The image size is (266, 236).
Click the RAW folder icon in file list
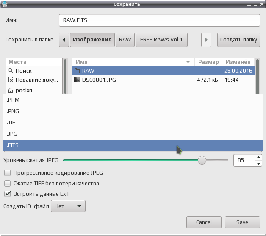point(77,71)
